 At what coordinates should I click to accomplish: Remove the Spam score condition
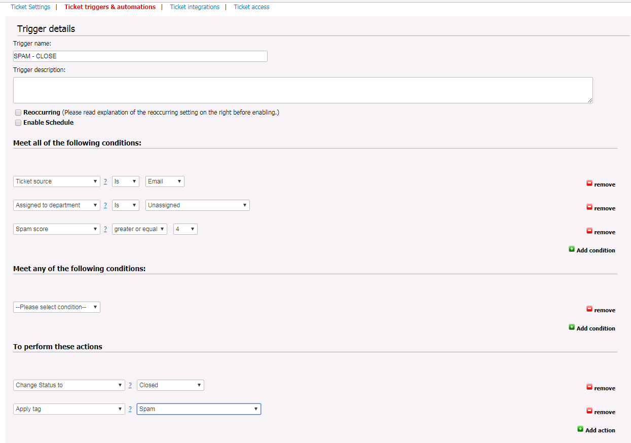click(601, 232)
